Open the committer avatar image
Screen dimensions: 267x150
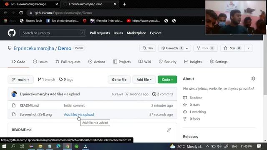[14, 94]
